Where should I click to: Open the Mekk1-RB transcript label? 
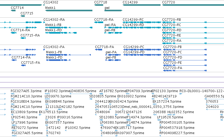53,25
